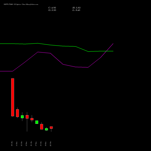
Task: Click the green indicator line
Action: click(63, 46)
